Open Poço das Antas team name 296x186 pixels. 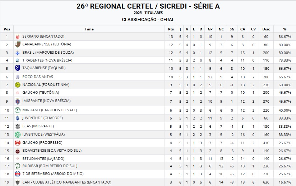[38, 77]
